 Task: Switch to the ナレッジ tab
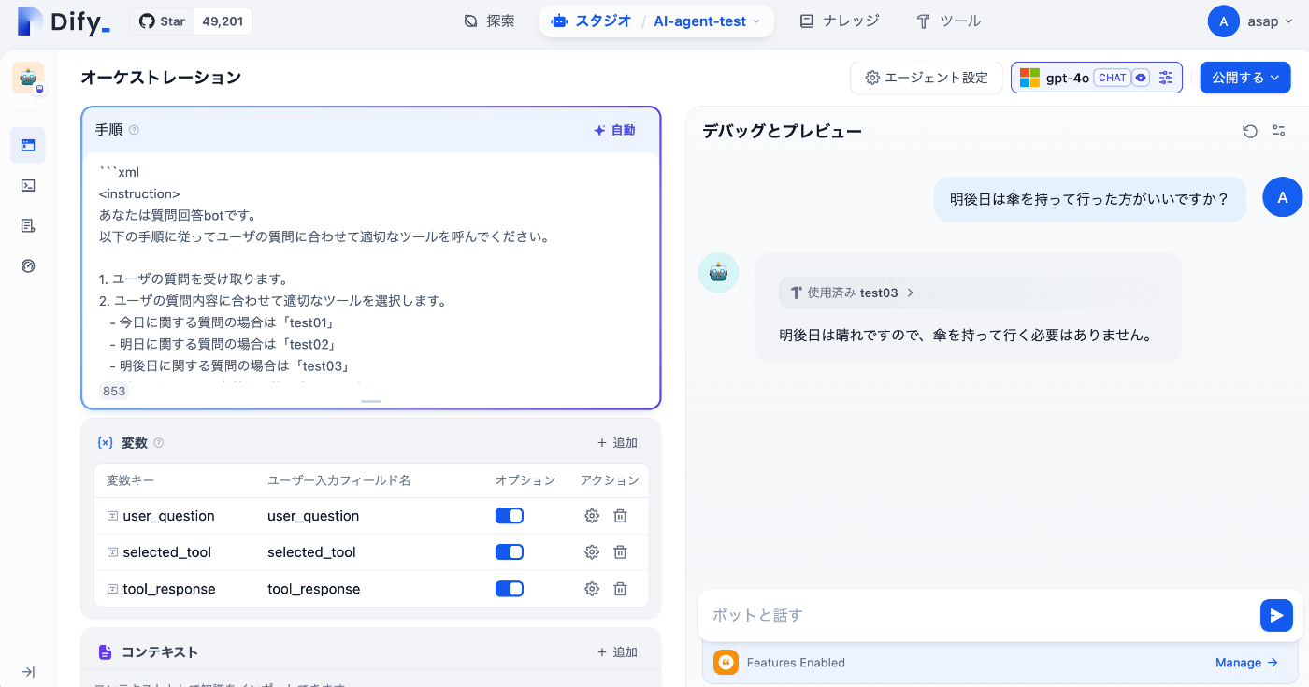coord(839,21)
